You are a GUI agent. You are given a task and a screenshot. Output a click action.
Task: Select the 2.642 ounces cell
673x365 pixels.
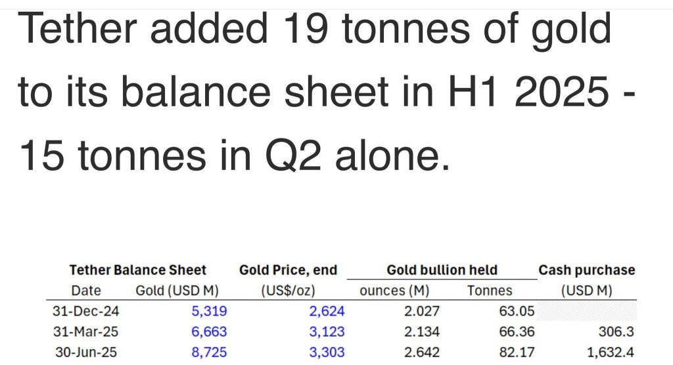[422, 353]
